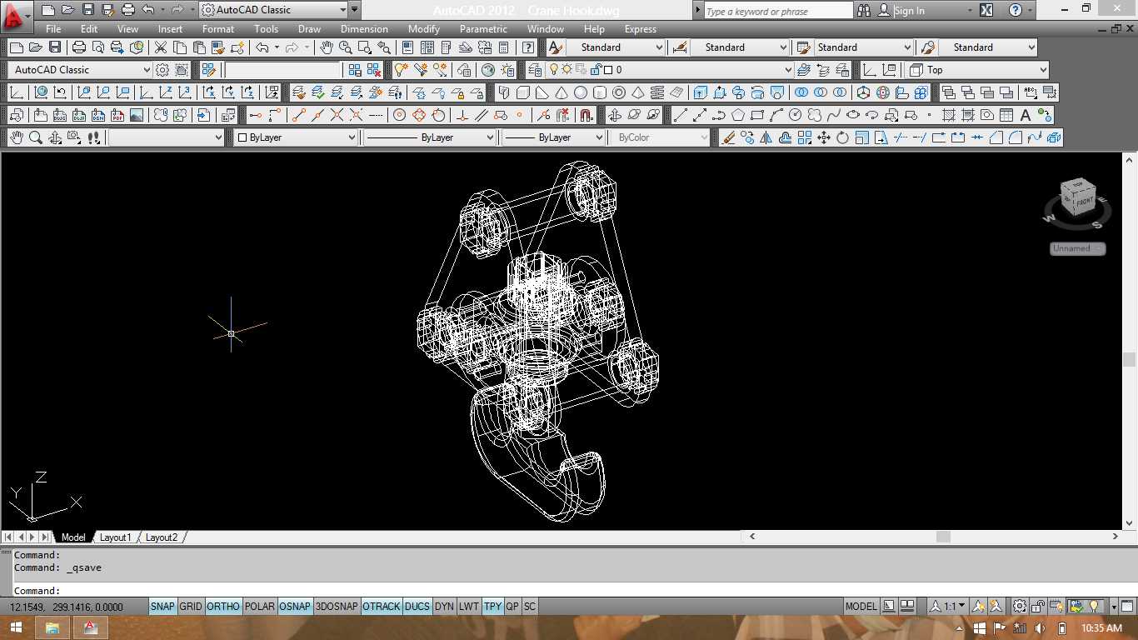Select the Cylinder solid modeling tool

[x=600, y=92]
